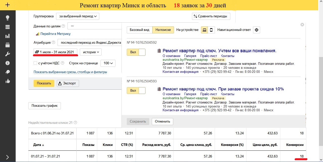Open the lightbulb recommendations icon in sidebar
Viewport: 323px width, 162px height.
click(8, 18)
